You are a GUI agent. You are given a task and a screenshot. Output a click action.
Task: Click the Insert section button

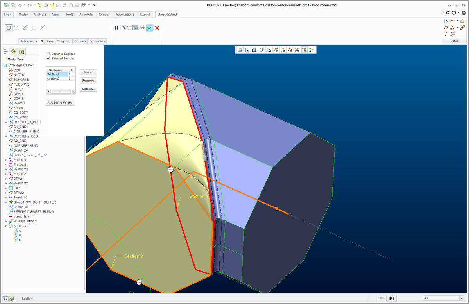pyautogui.click(x=88, y=72)
